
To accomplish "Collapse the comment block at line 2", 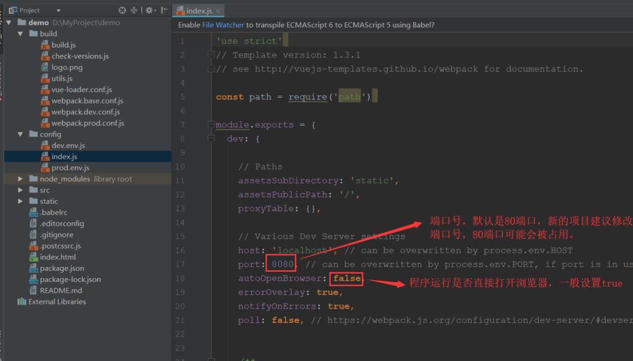I will (x=211, y=55).
